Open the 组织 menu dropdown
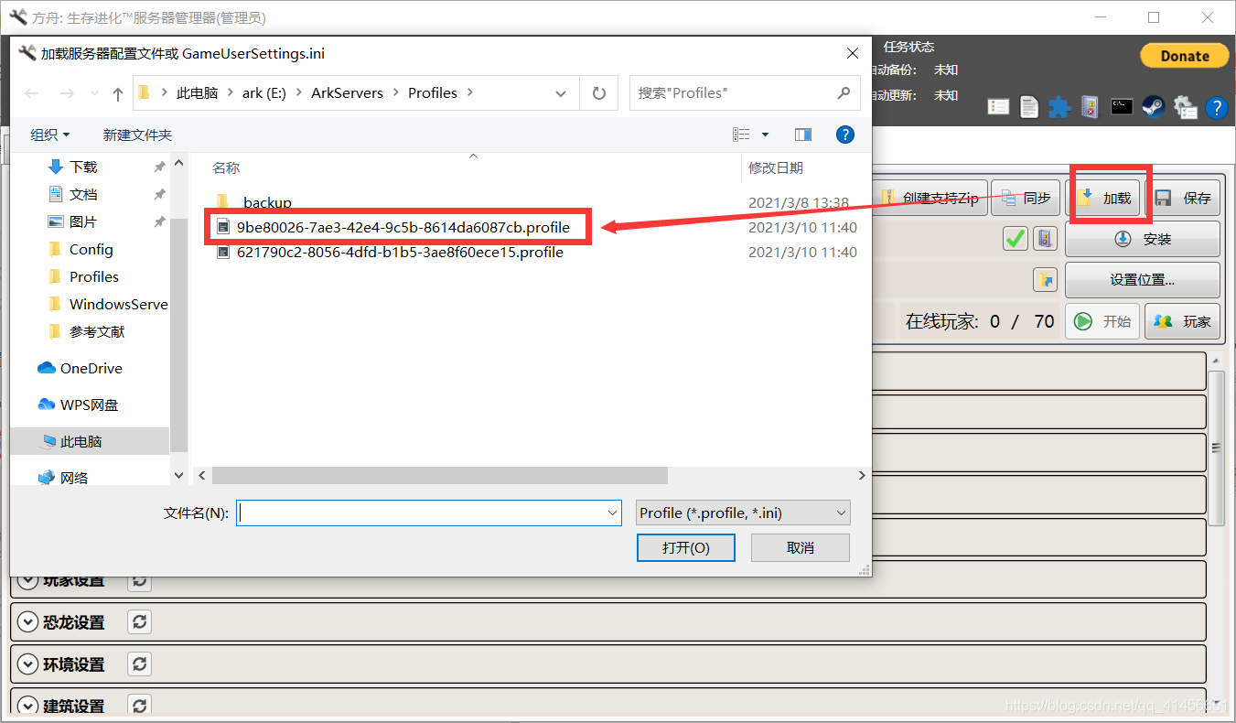 pyautogui.click(x=50, y=135)
